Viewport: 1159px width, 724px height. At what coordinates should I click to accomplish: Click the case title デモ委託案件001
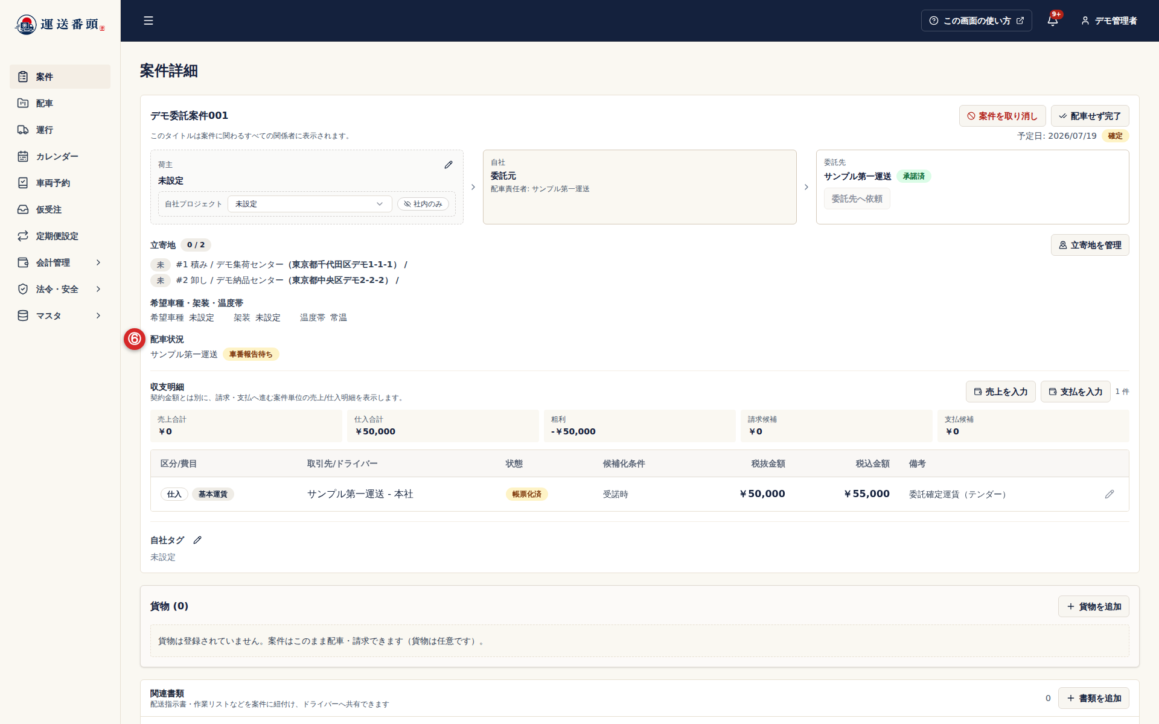189,115
